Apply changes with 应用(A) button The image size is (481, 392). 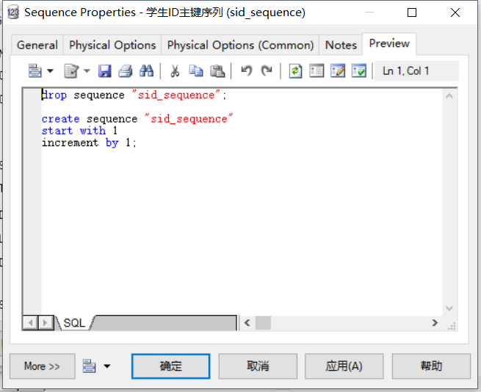coord(344,366)
